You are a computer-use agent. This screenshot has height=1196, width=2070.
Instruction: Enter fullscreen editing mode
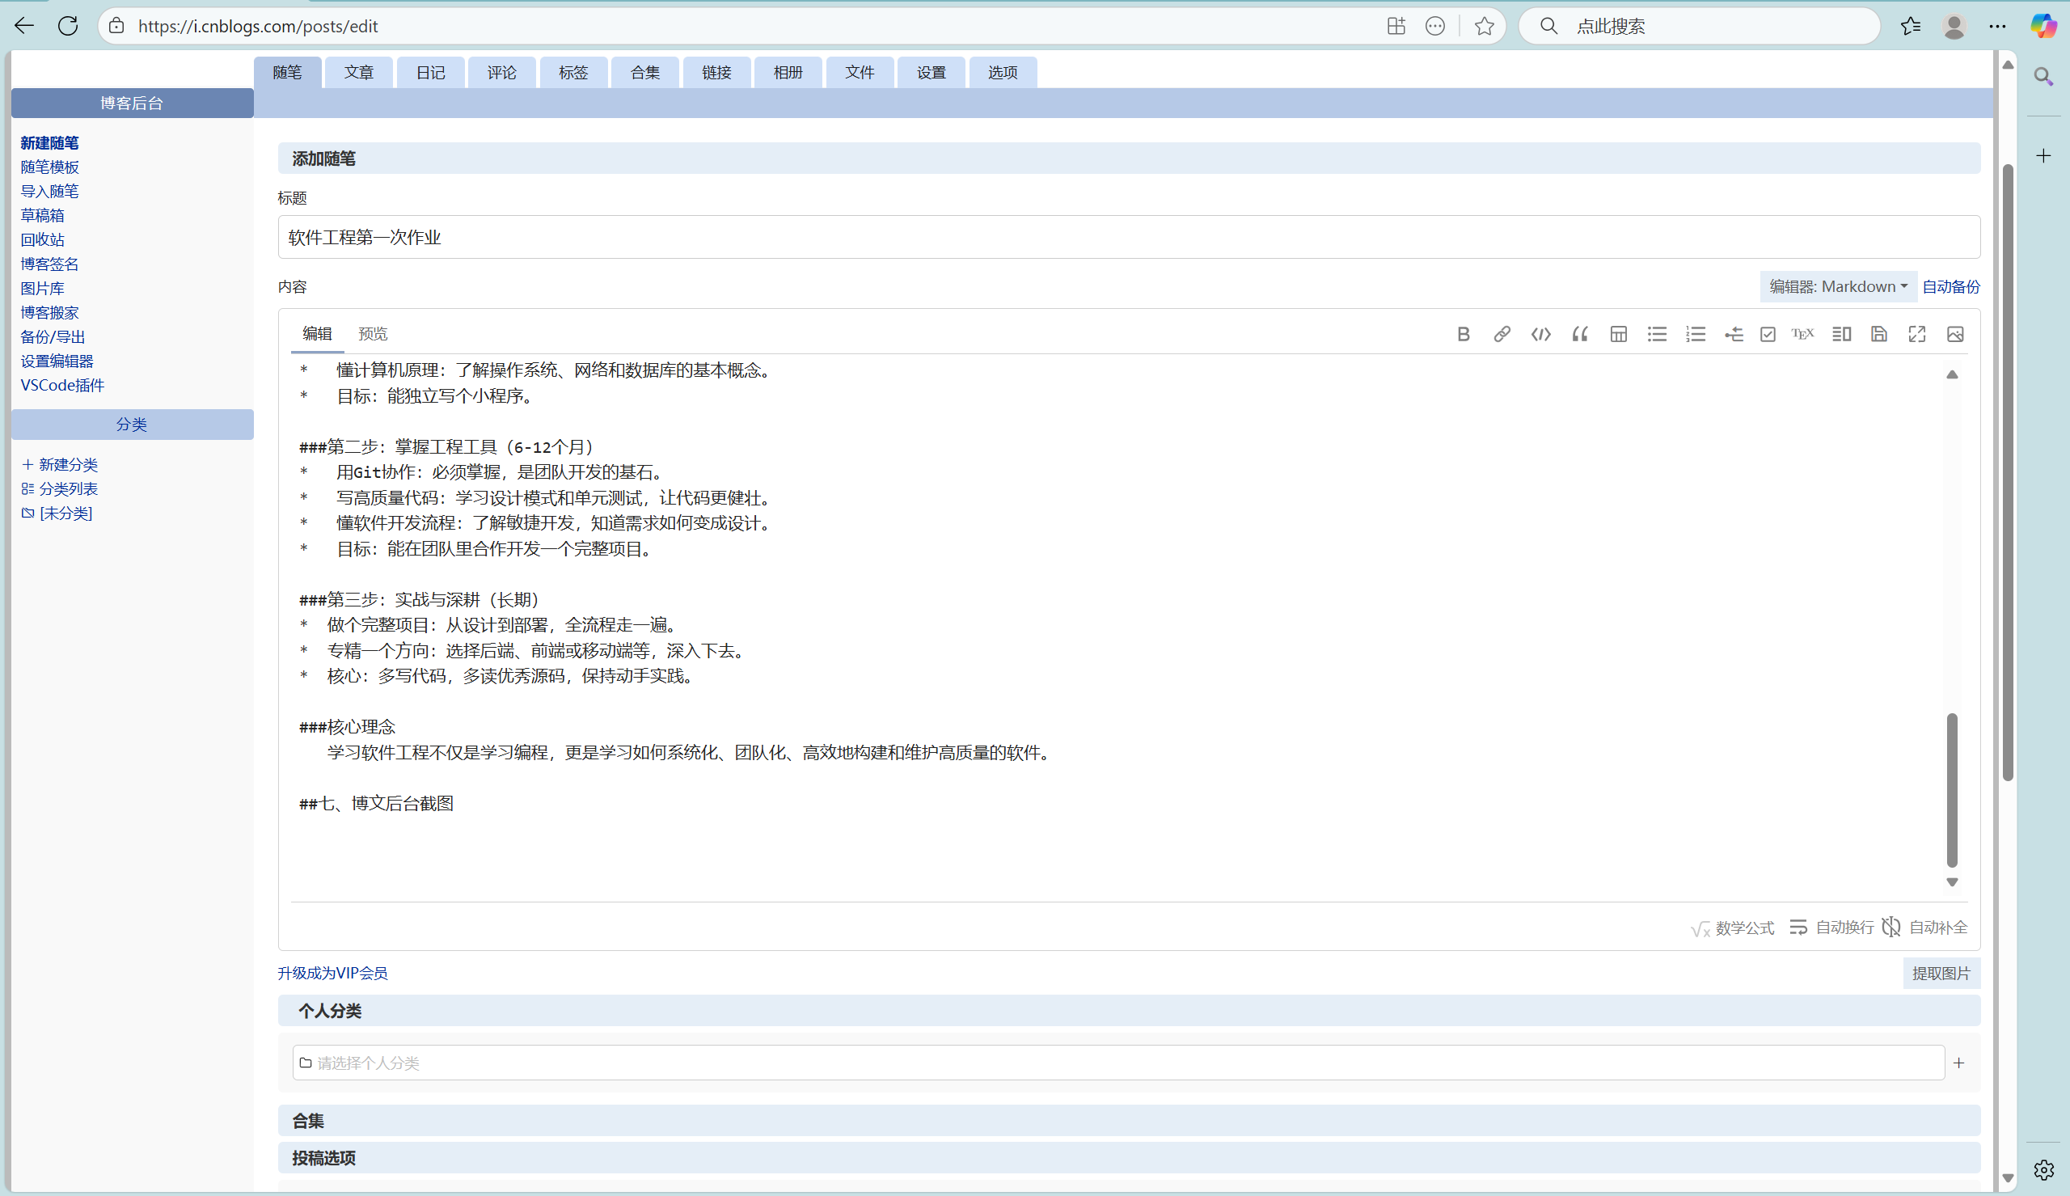pyautogui.click(x=1916, y=334)
